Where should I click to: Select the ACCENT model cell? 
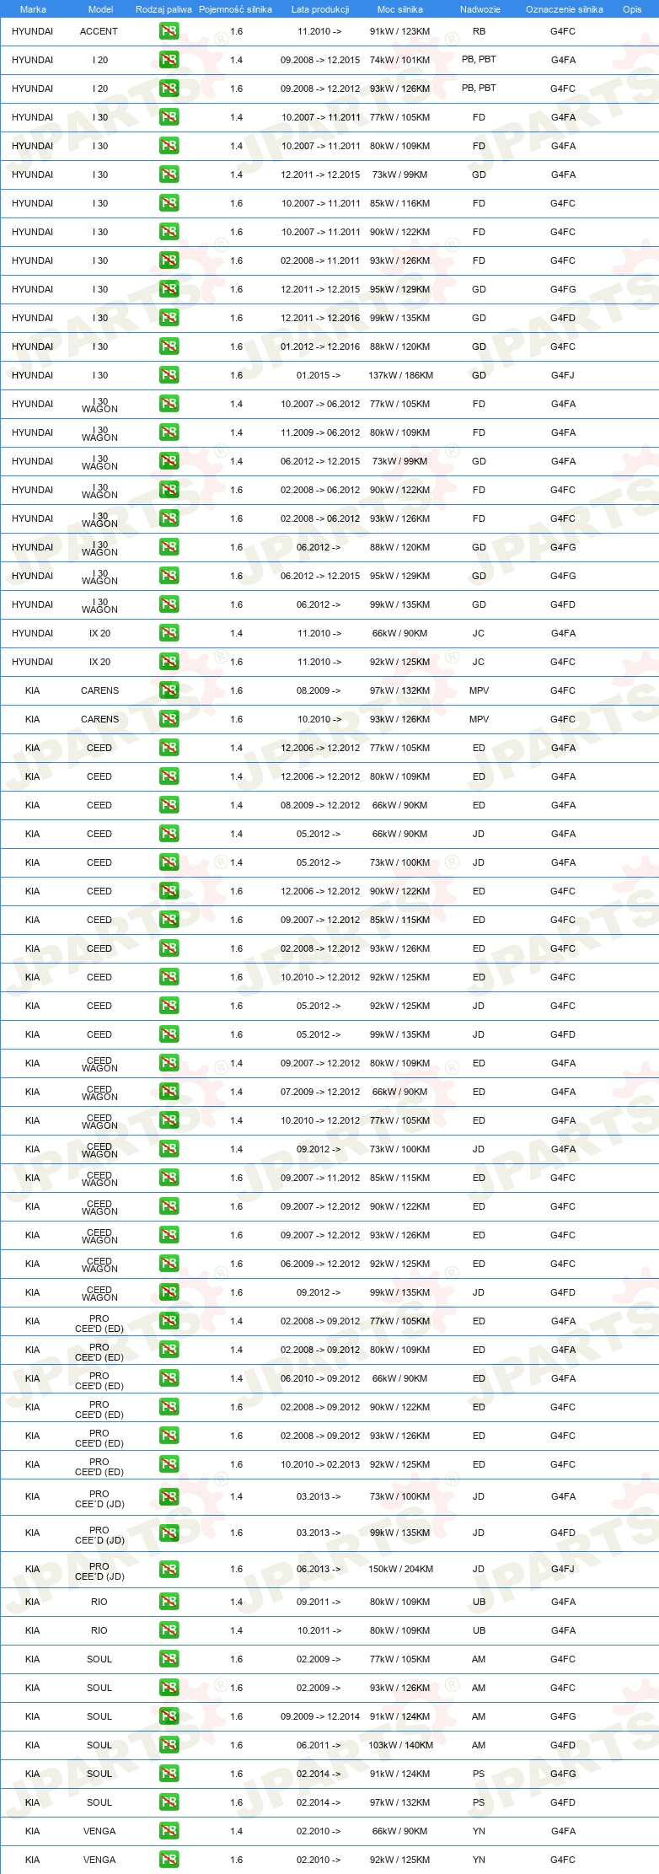99,31
